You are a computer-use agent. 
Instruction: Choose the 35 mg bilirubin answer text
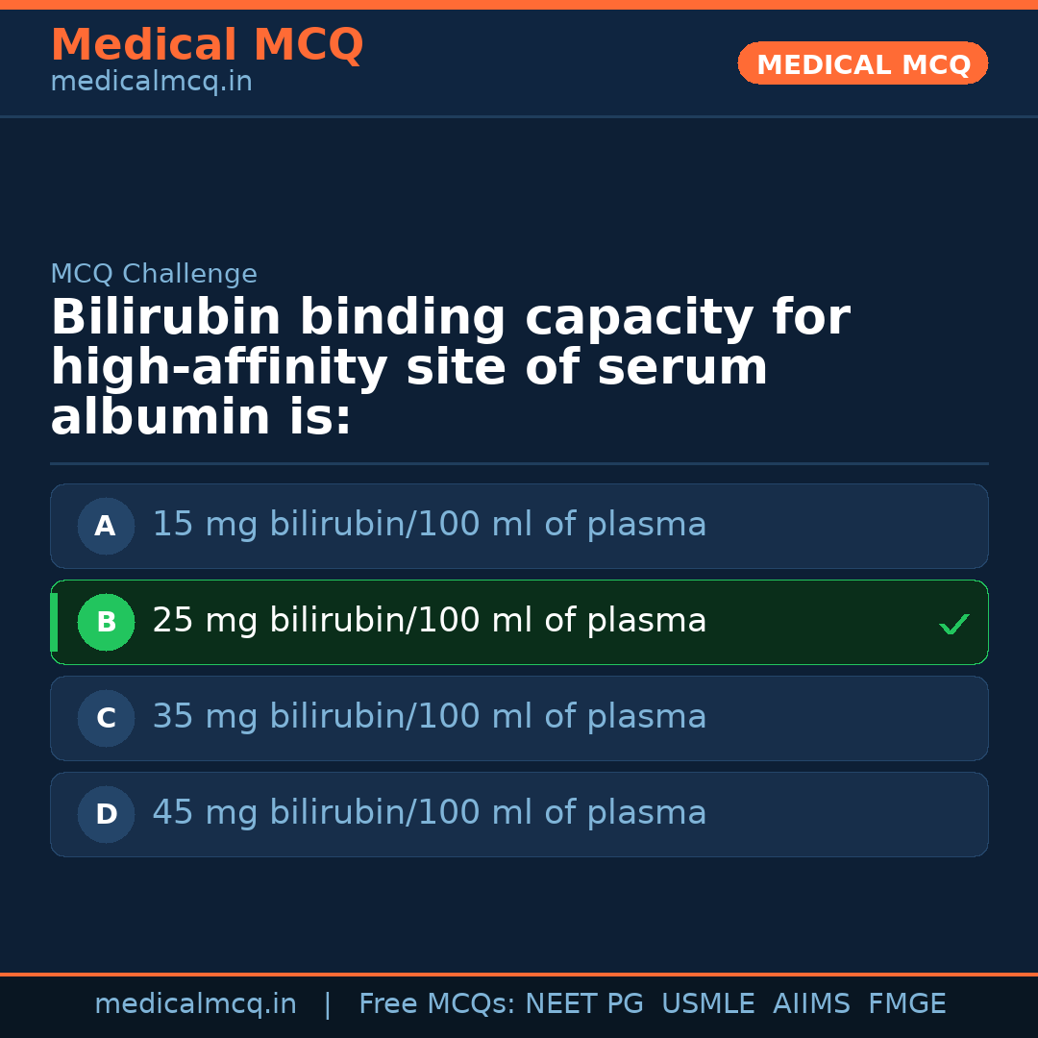(x=429, y=717)
